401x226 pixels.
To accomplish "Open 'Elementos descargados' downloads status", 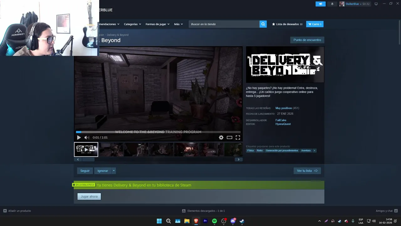I will pyautogui.click(x=204, y=211).
